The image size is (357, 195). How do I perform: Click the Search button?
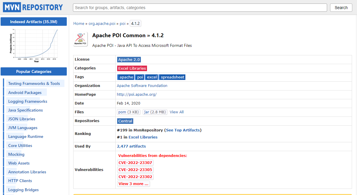341,8
